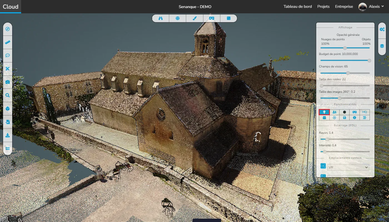
Task: Click the Objets opacity label
Action: tap(366, 39)
